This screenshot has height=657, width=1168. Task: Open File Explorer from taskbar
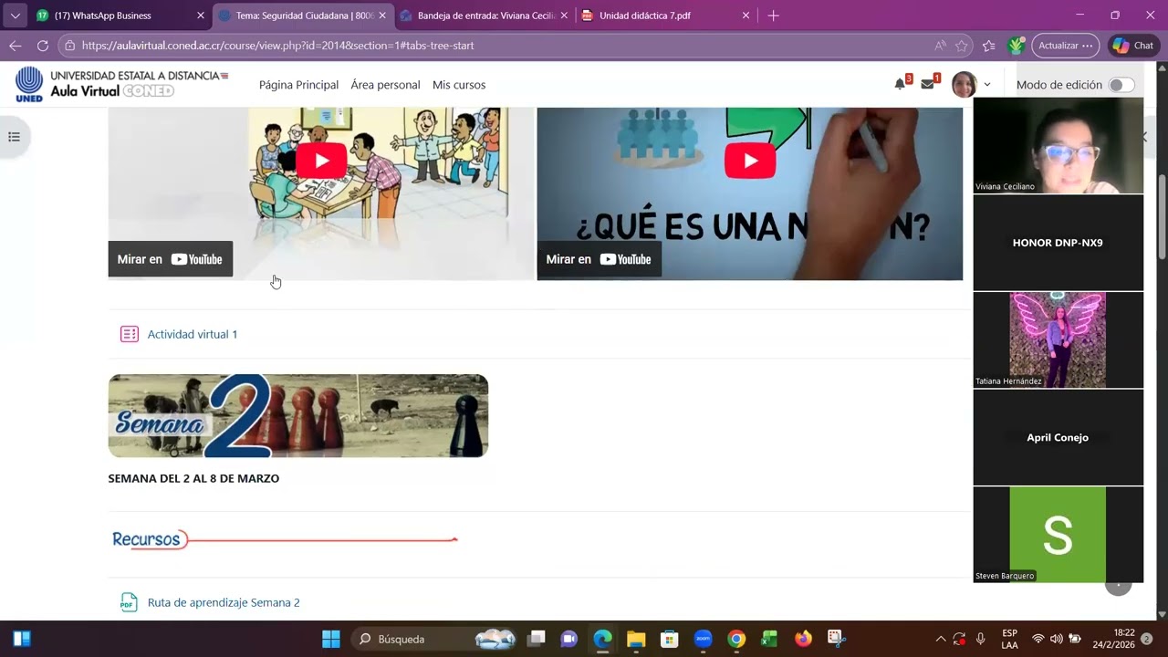pos(636,639)
